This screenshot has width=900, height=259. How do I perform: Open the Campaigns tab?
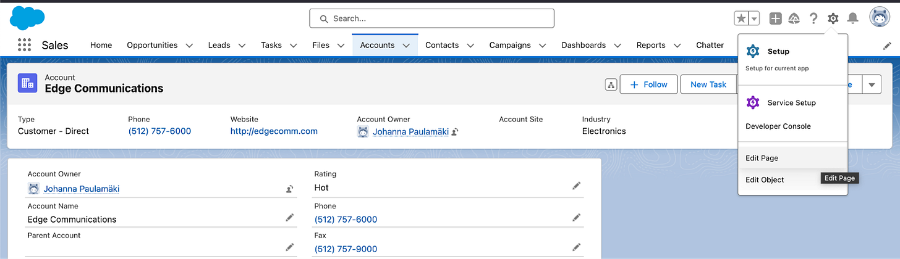click(510, 45)
